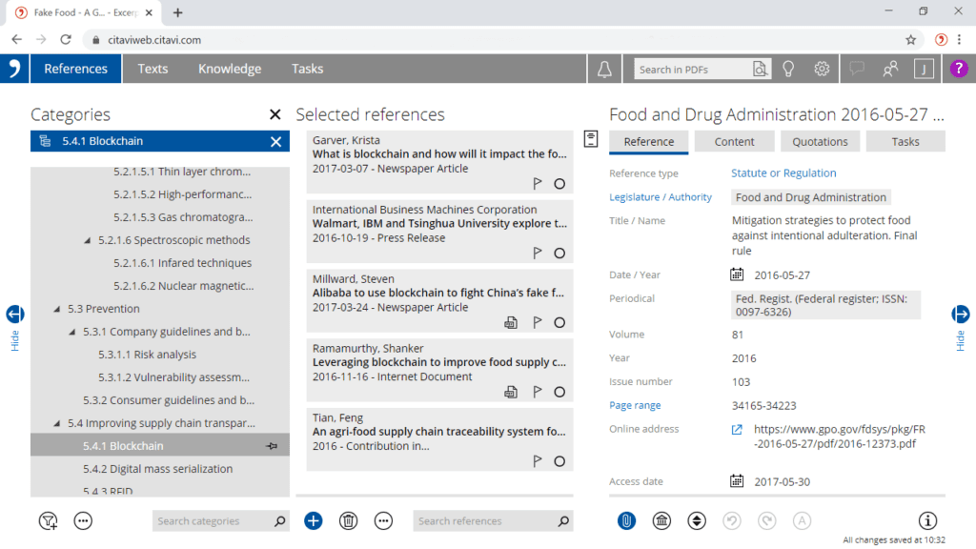Open the settings gear icon
Screen dimensions: 976x549
click(822, 68)
